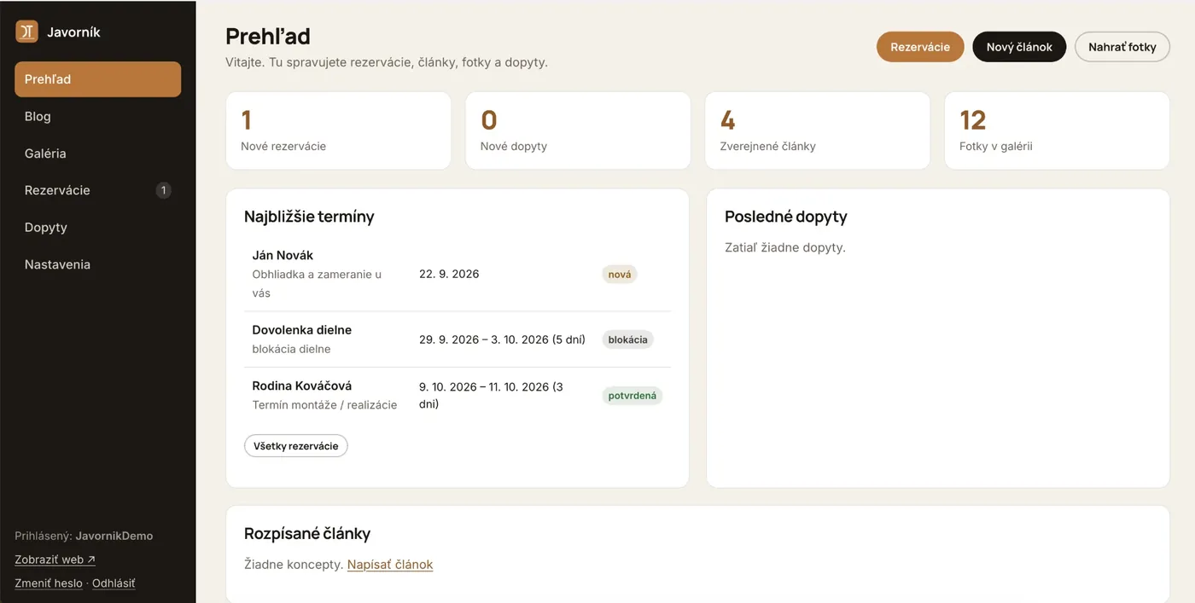The image size is (1195, 603).
Task: Follow the Napísať článok link
Action: (390, 565)
